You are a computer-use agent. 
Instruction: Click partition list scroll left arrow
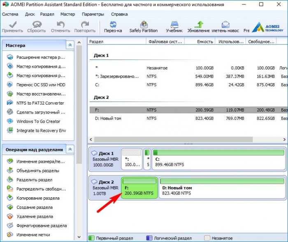pos(91,139)
